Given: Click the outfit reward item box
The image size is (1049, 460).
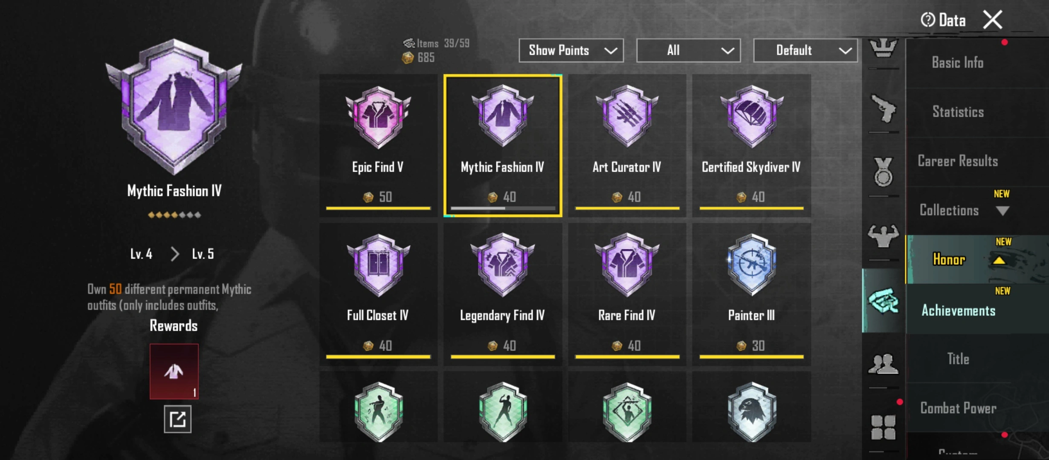Looking at the screenshot, I should [x=174, y=371].
